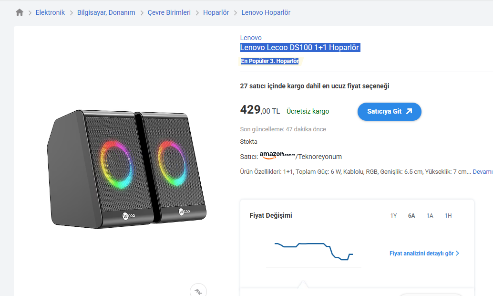
Task: Switch to 1A price range tab
Action: click(x=430, y=216)
